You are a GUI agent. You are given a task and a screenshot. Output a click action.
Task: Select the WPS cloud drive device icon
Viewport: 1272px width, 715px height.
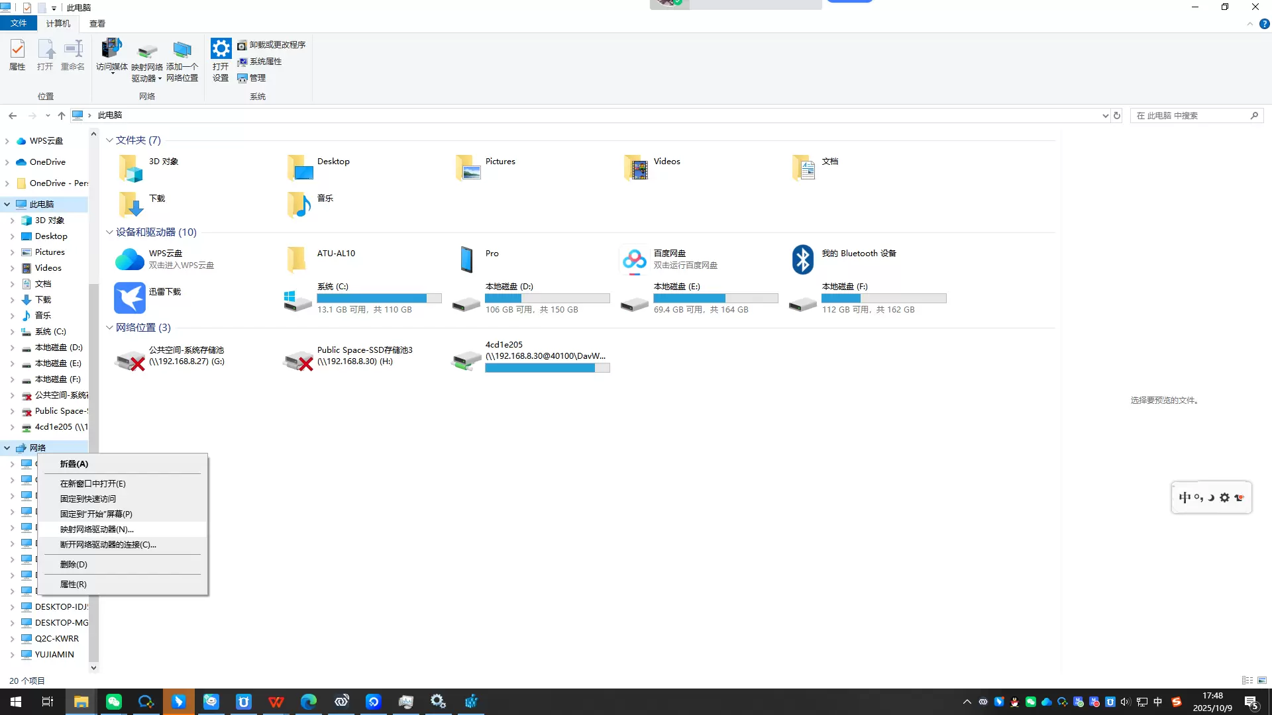click(130, 260)
